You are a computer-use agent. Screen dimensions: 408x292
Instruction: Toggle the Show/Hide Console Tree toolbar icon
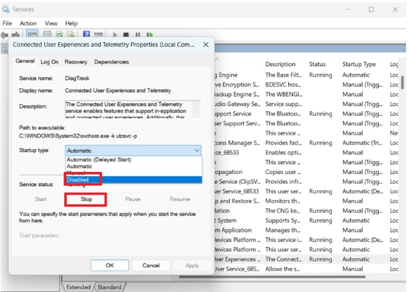pyautogui.click(x=32, y=34)
